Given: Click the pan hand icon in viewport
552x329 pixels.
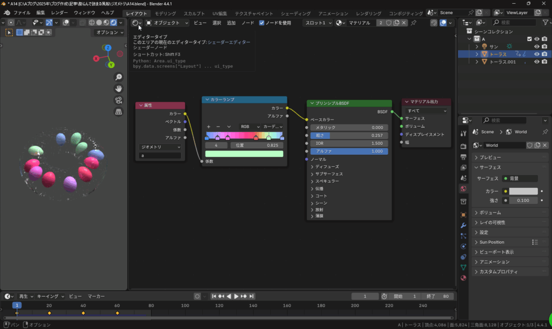Looking at the screenshot, I should tap(119, 88).
